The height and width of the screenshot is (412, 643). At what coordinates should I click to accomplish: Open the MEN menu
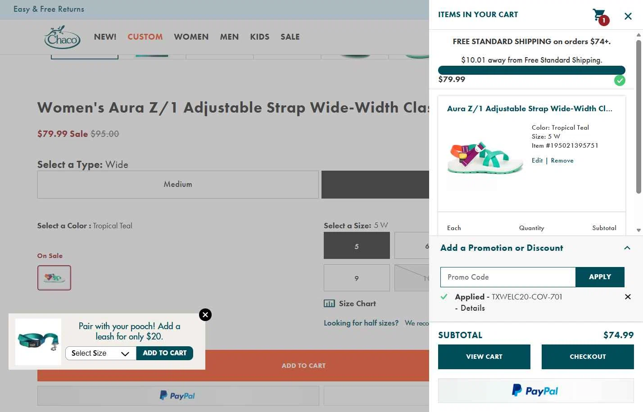coord(229,37)
